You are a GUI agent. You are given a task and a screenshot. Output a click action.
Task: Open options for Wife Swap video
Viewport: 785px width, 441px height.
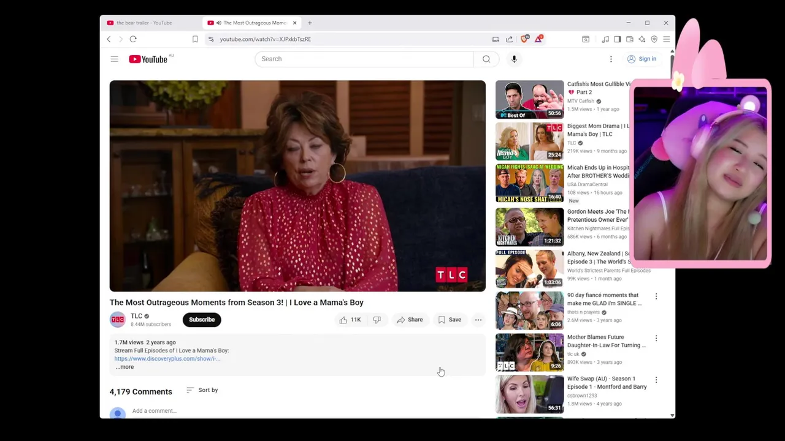click(x=656, y=380)
